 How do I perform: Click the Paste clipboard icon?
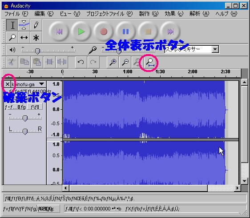tap(37, 62)
